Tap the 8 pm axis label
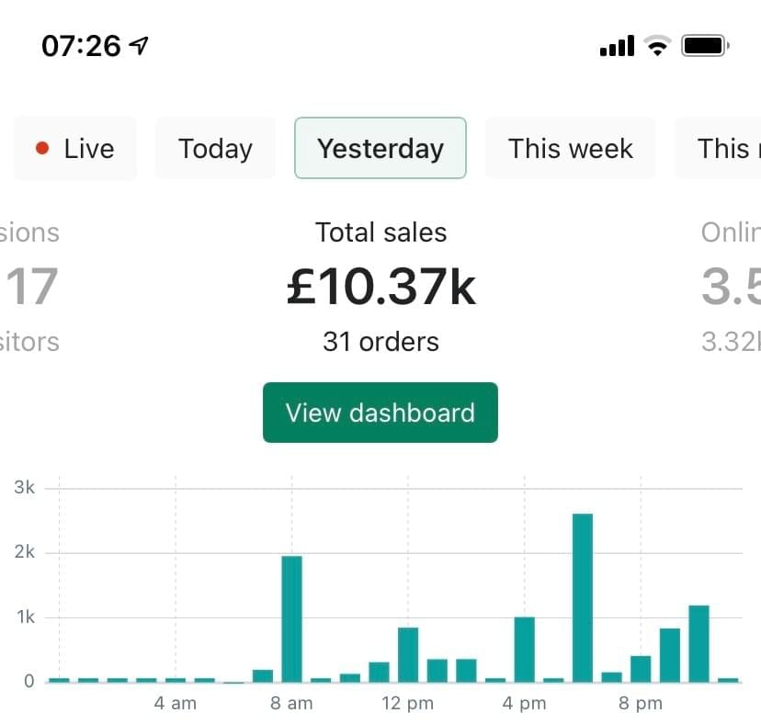Image resolution: width=761 pixels, height=724 pixels. click(x=640, y=704)
